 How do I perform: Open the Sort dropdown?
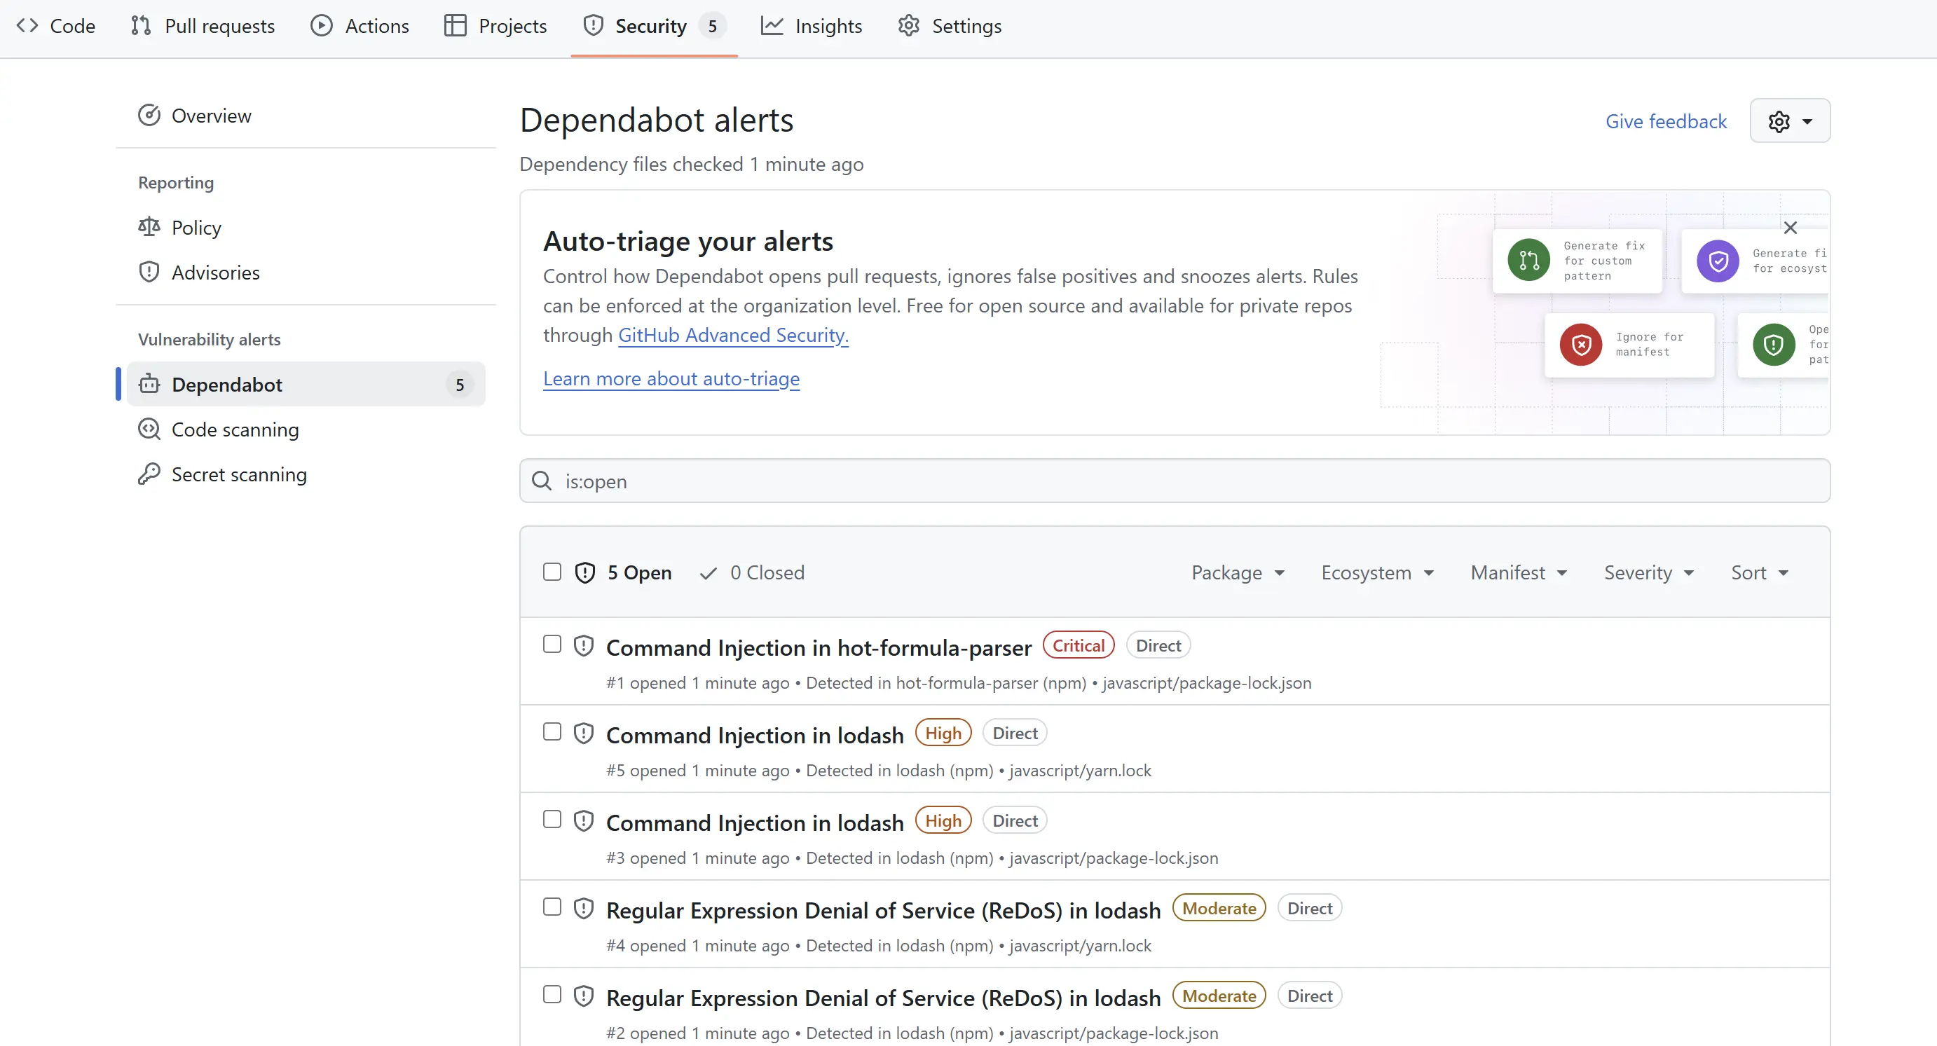pos(1760,572)
